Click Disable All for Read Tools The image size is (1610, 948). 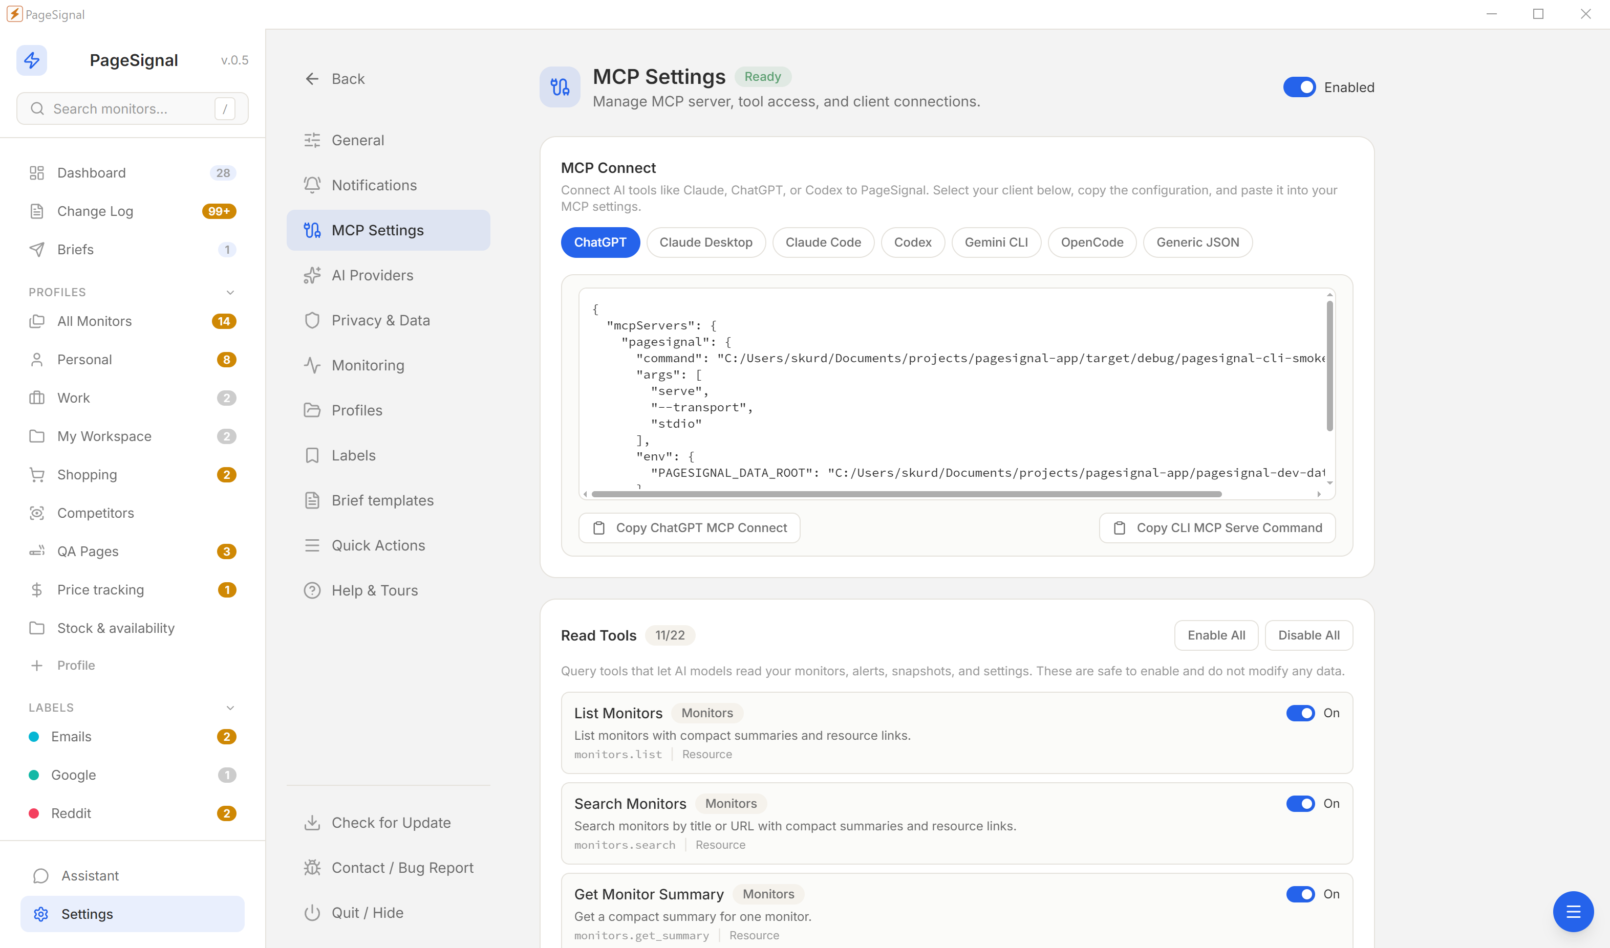coord(1308,635)
